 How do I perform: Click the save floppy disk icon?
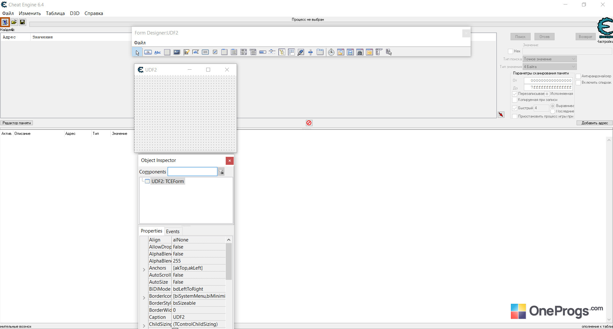(22, 22)
